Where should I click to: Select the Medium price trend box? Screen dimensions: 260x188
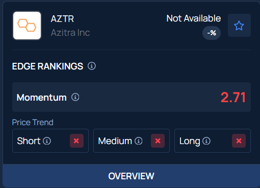[132, 140]
